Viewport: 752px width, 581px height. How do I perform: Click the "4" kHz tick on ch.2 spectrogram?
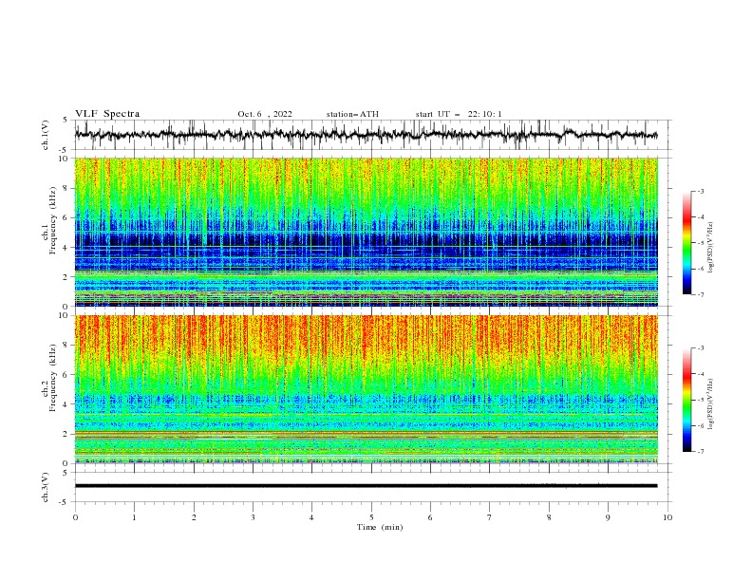(66, 404)
